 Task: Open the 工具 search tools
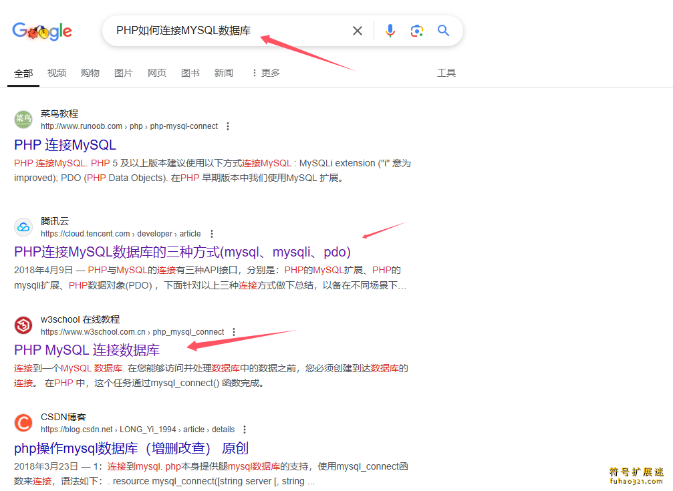point(446,73)
